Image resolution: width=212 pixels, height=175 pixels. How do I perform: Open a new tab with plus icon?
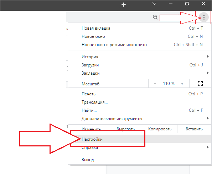(124, 5)
